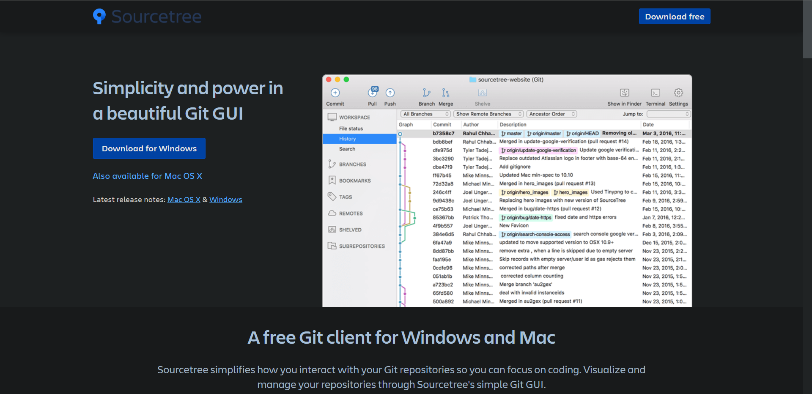Open Also available for Mac OS X link

pyautogui.click(x=148, y=176)
